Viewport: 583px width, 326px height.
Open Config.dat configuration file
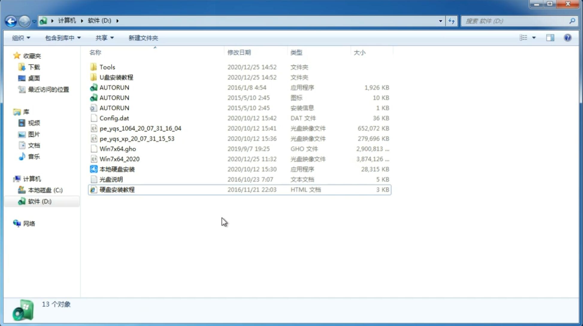pyautogui.click(x=114, y=118)
